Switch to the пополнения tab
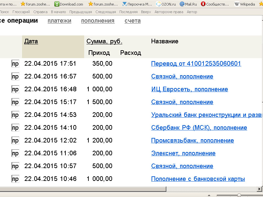 pos(98,21)
